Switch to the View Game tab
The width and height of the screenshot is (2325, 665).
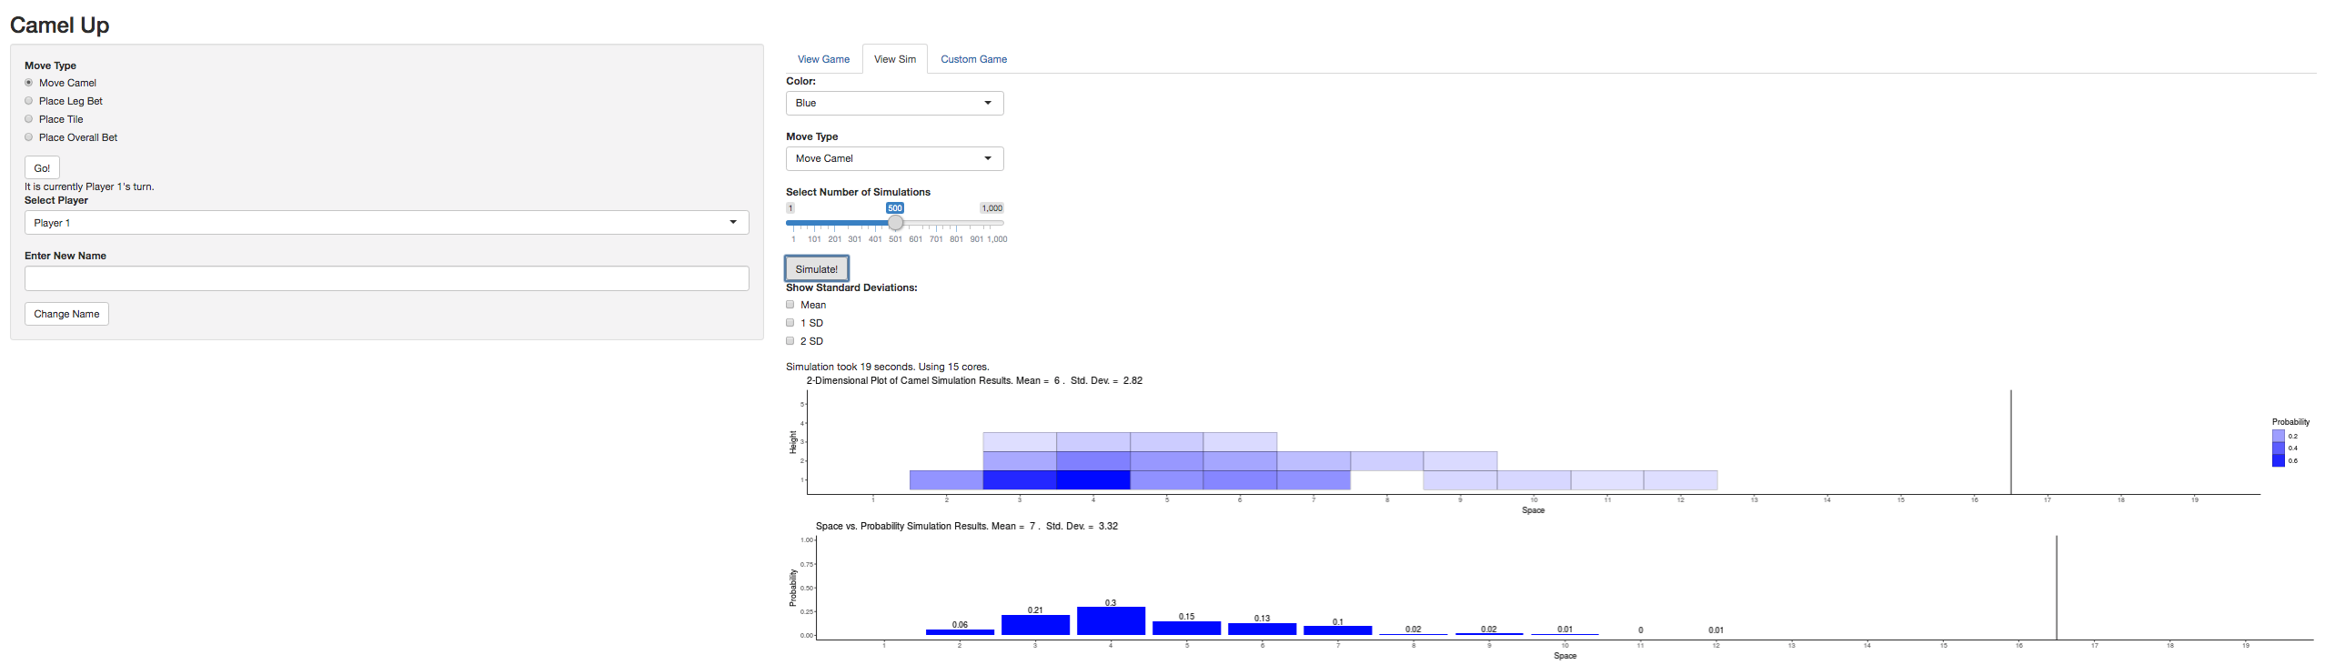click(x=823, y=59)
